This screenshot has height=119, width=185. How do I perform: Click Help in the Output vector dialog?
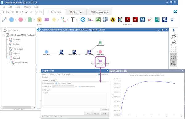click(105, 113)
